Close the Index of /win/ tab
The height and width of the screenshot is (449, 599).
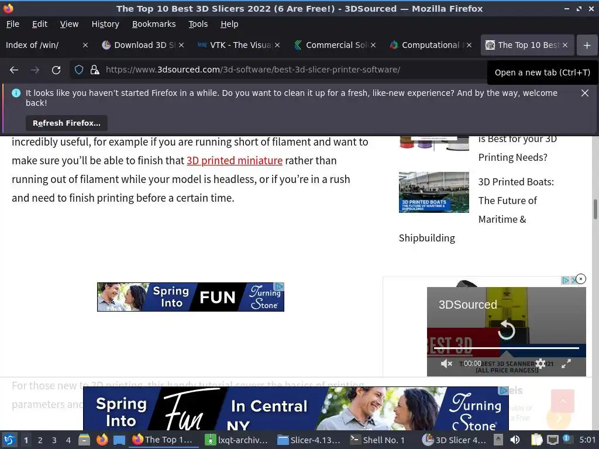pyautogui.click(x=85, y=45)
